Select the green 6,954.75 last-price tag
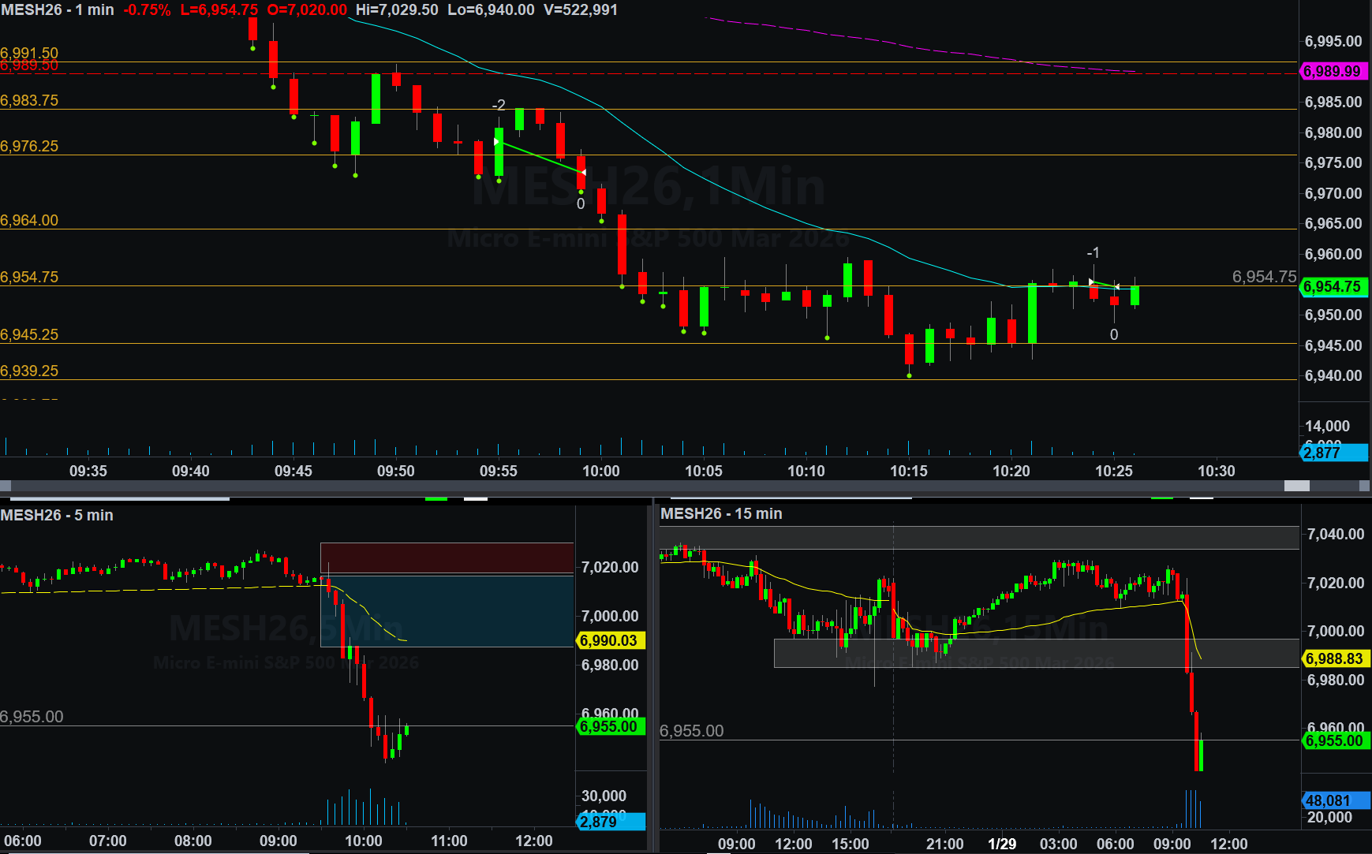This screenshot has height=854, width=1372. (x=1333, y=287)
